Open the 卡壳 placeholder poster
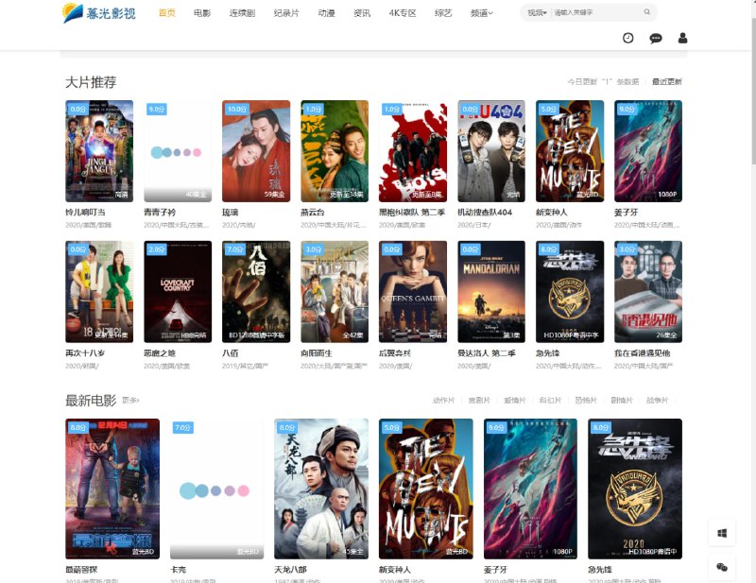Screen dimensions: 756x583 (217, 489)
